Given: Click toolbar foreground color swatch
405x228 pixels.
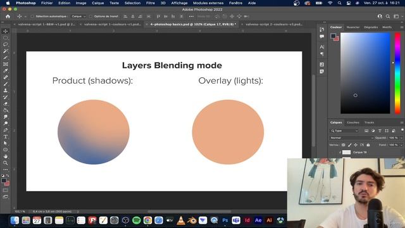Looking at the screenshot, I should (x=4, y=180).
